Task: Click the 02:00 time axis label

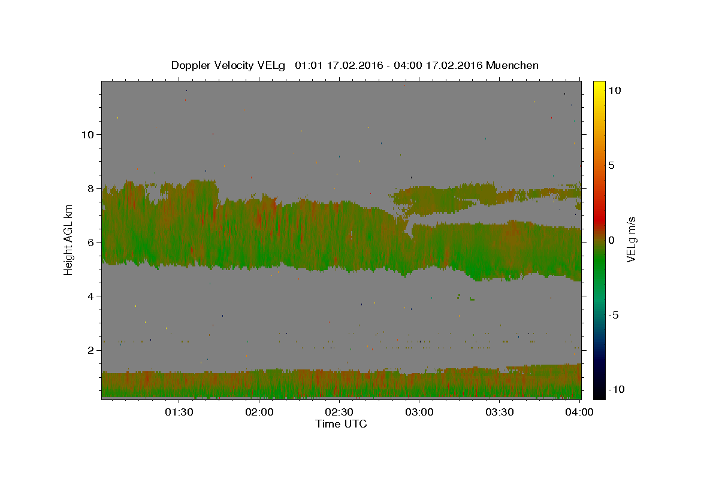Action: point(259,412)
